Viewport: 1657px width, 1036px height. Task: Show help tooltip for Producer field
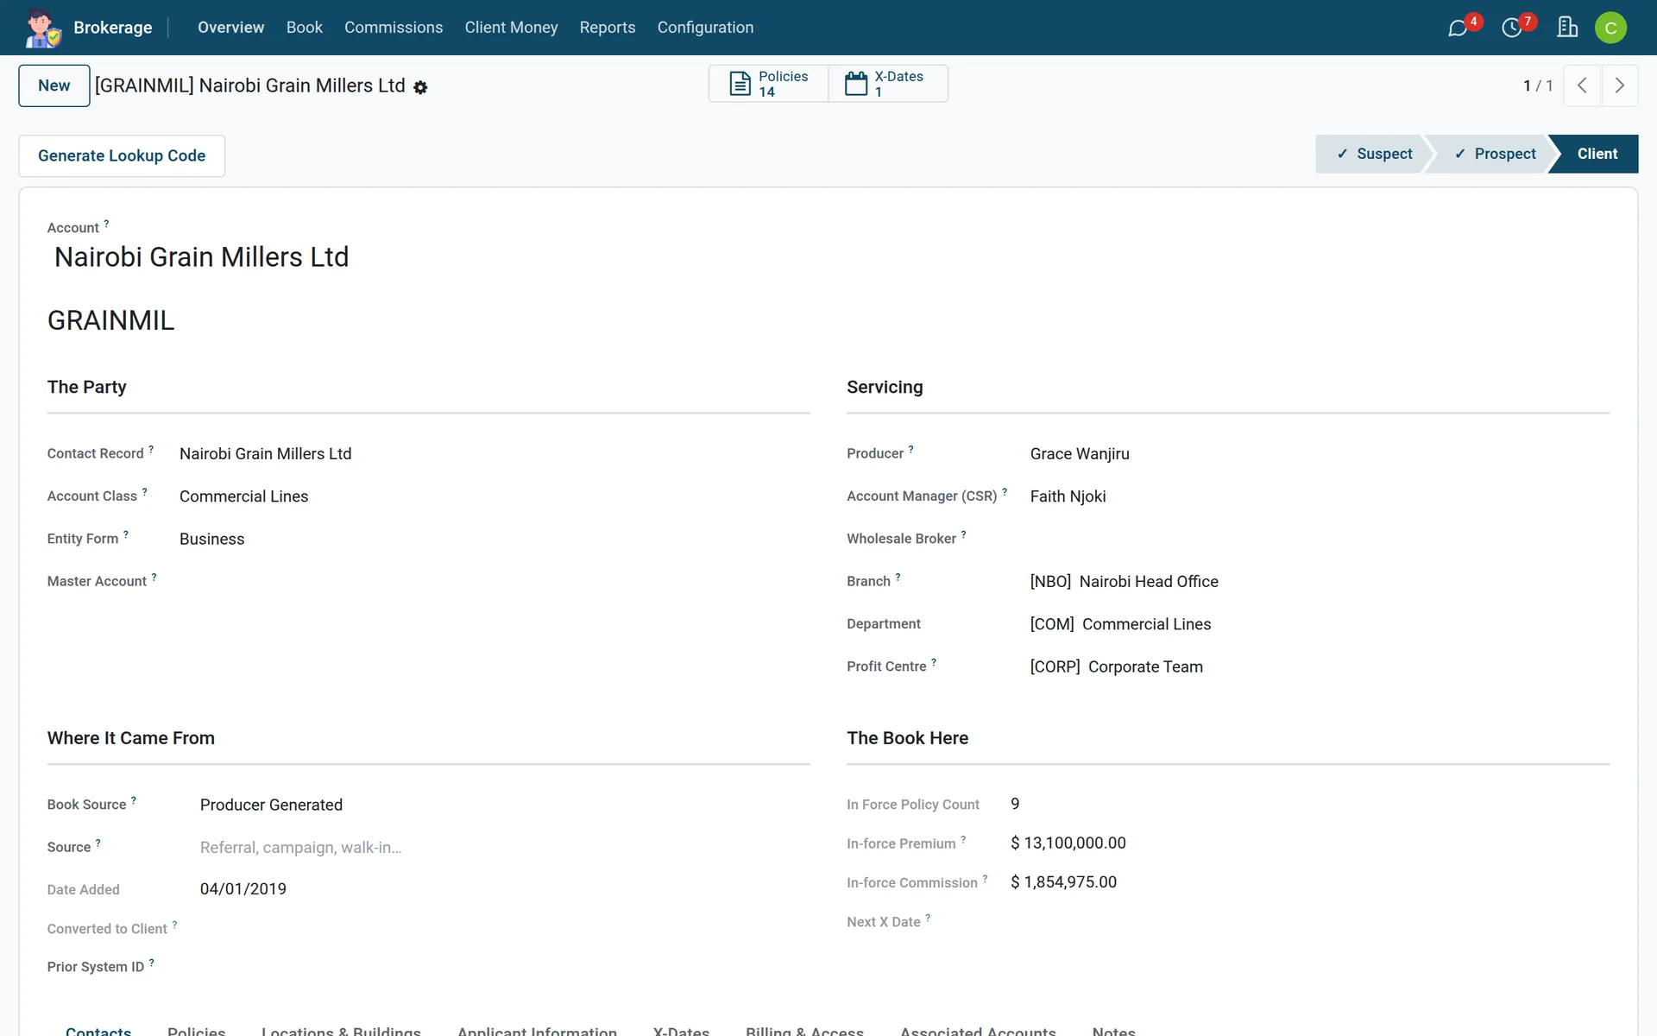click(910, 449)
